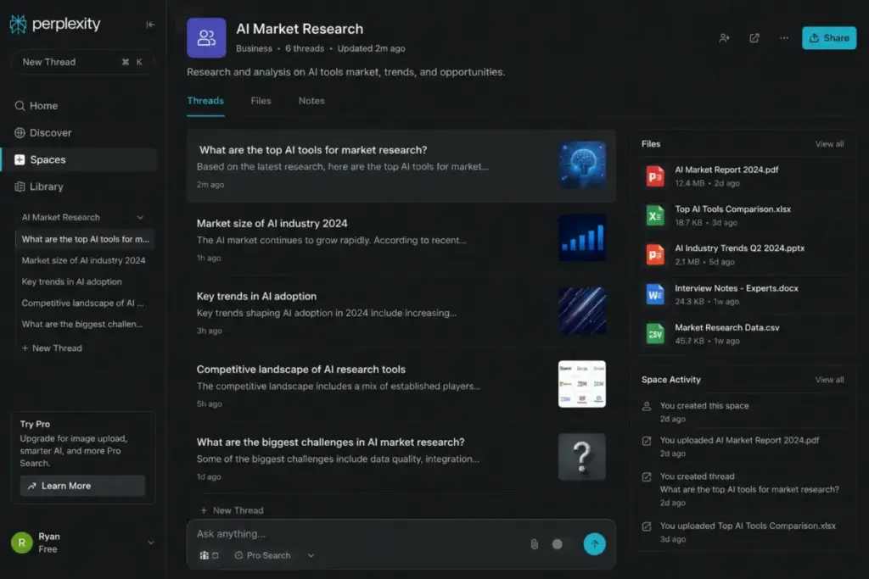Click the Home search icon

20,106
